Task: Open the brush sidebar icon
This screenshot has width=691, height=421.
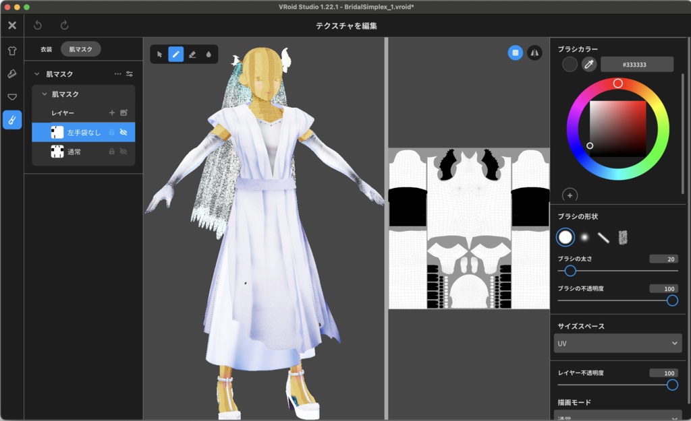Action: (12, 74)
